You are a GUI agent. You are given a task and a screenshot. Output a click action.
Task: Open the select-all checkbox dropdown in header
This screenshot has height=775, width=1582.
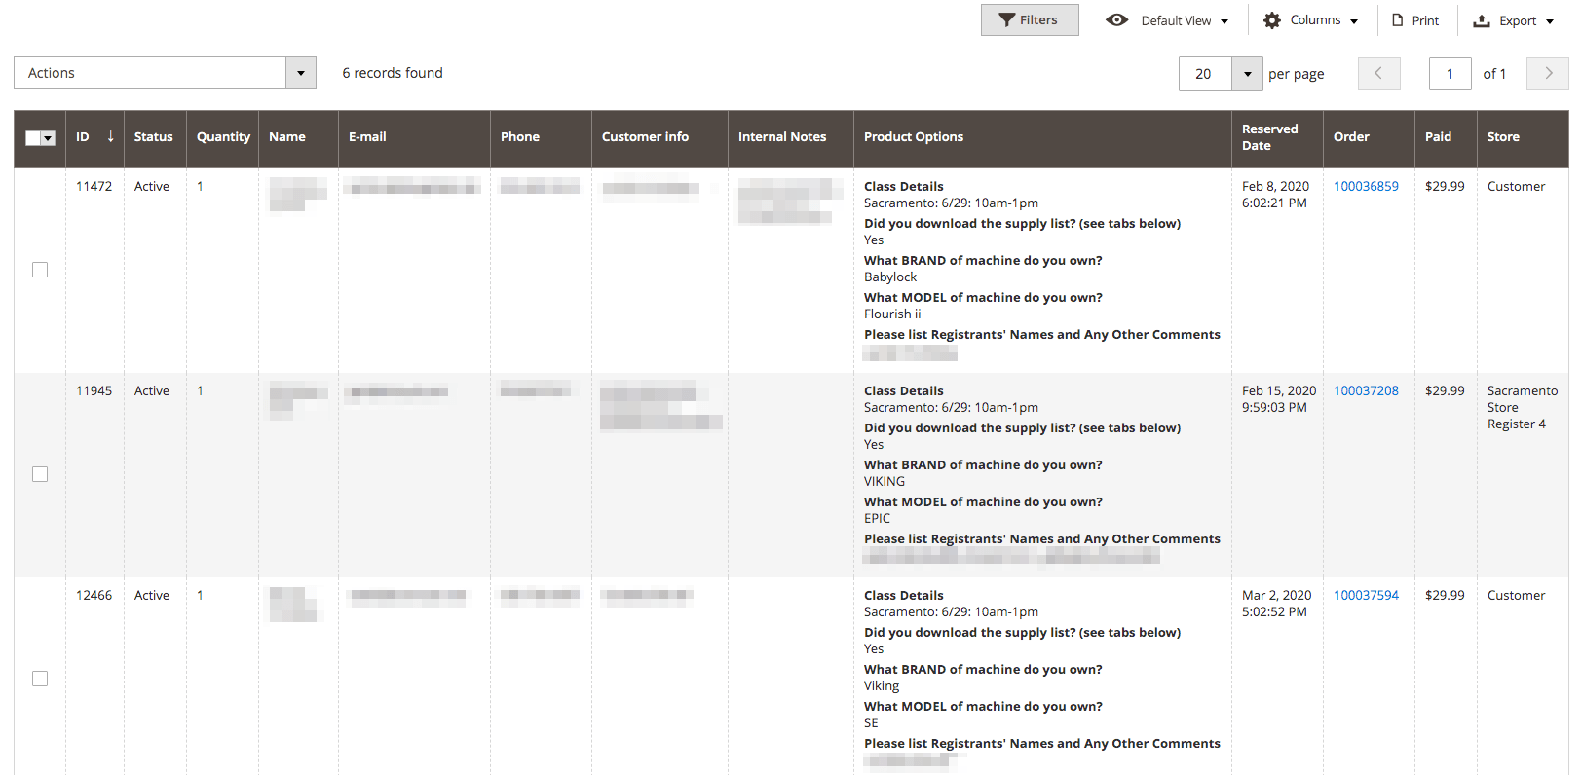tap(48, 138)
